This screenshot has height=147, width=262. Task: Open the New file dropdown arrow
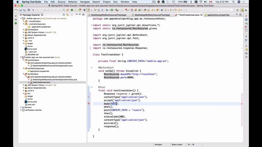click(x=18, y=10)
